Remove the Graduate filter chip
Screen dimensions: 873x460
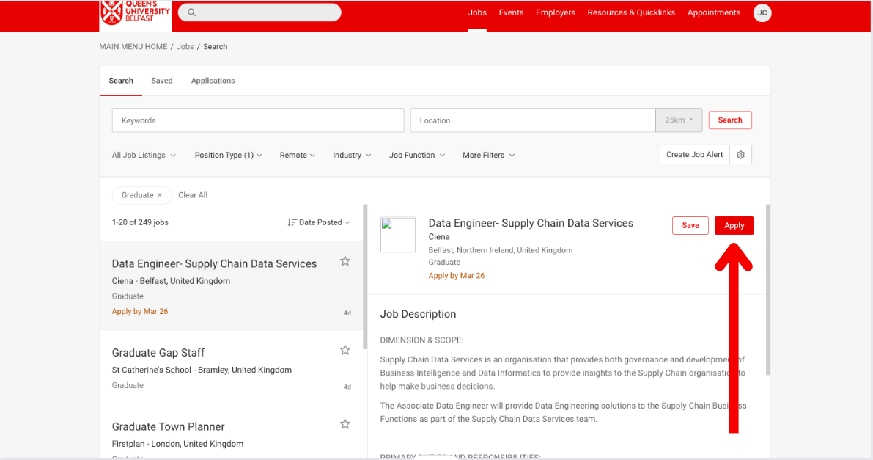pos(160,195)
